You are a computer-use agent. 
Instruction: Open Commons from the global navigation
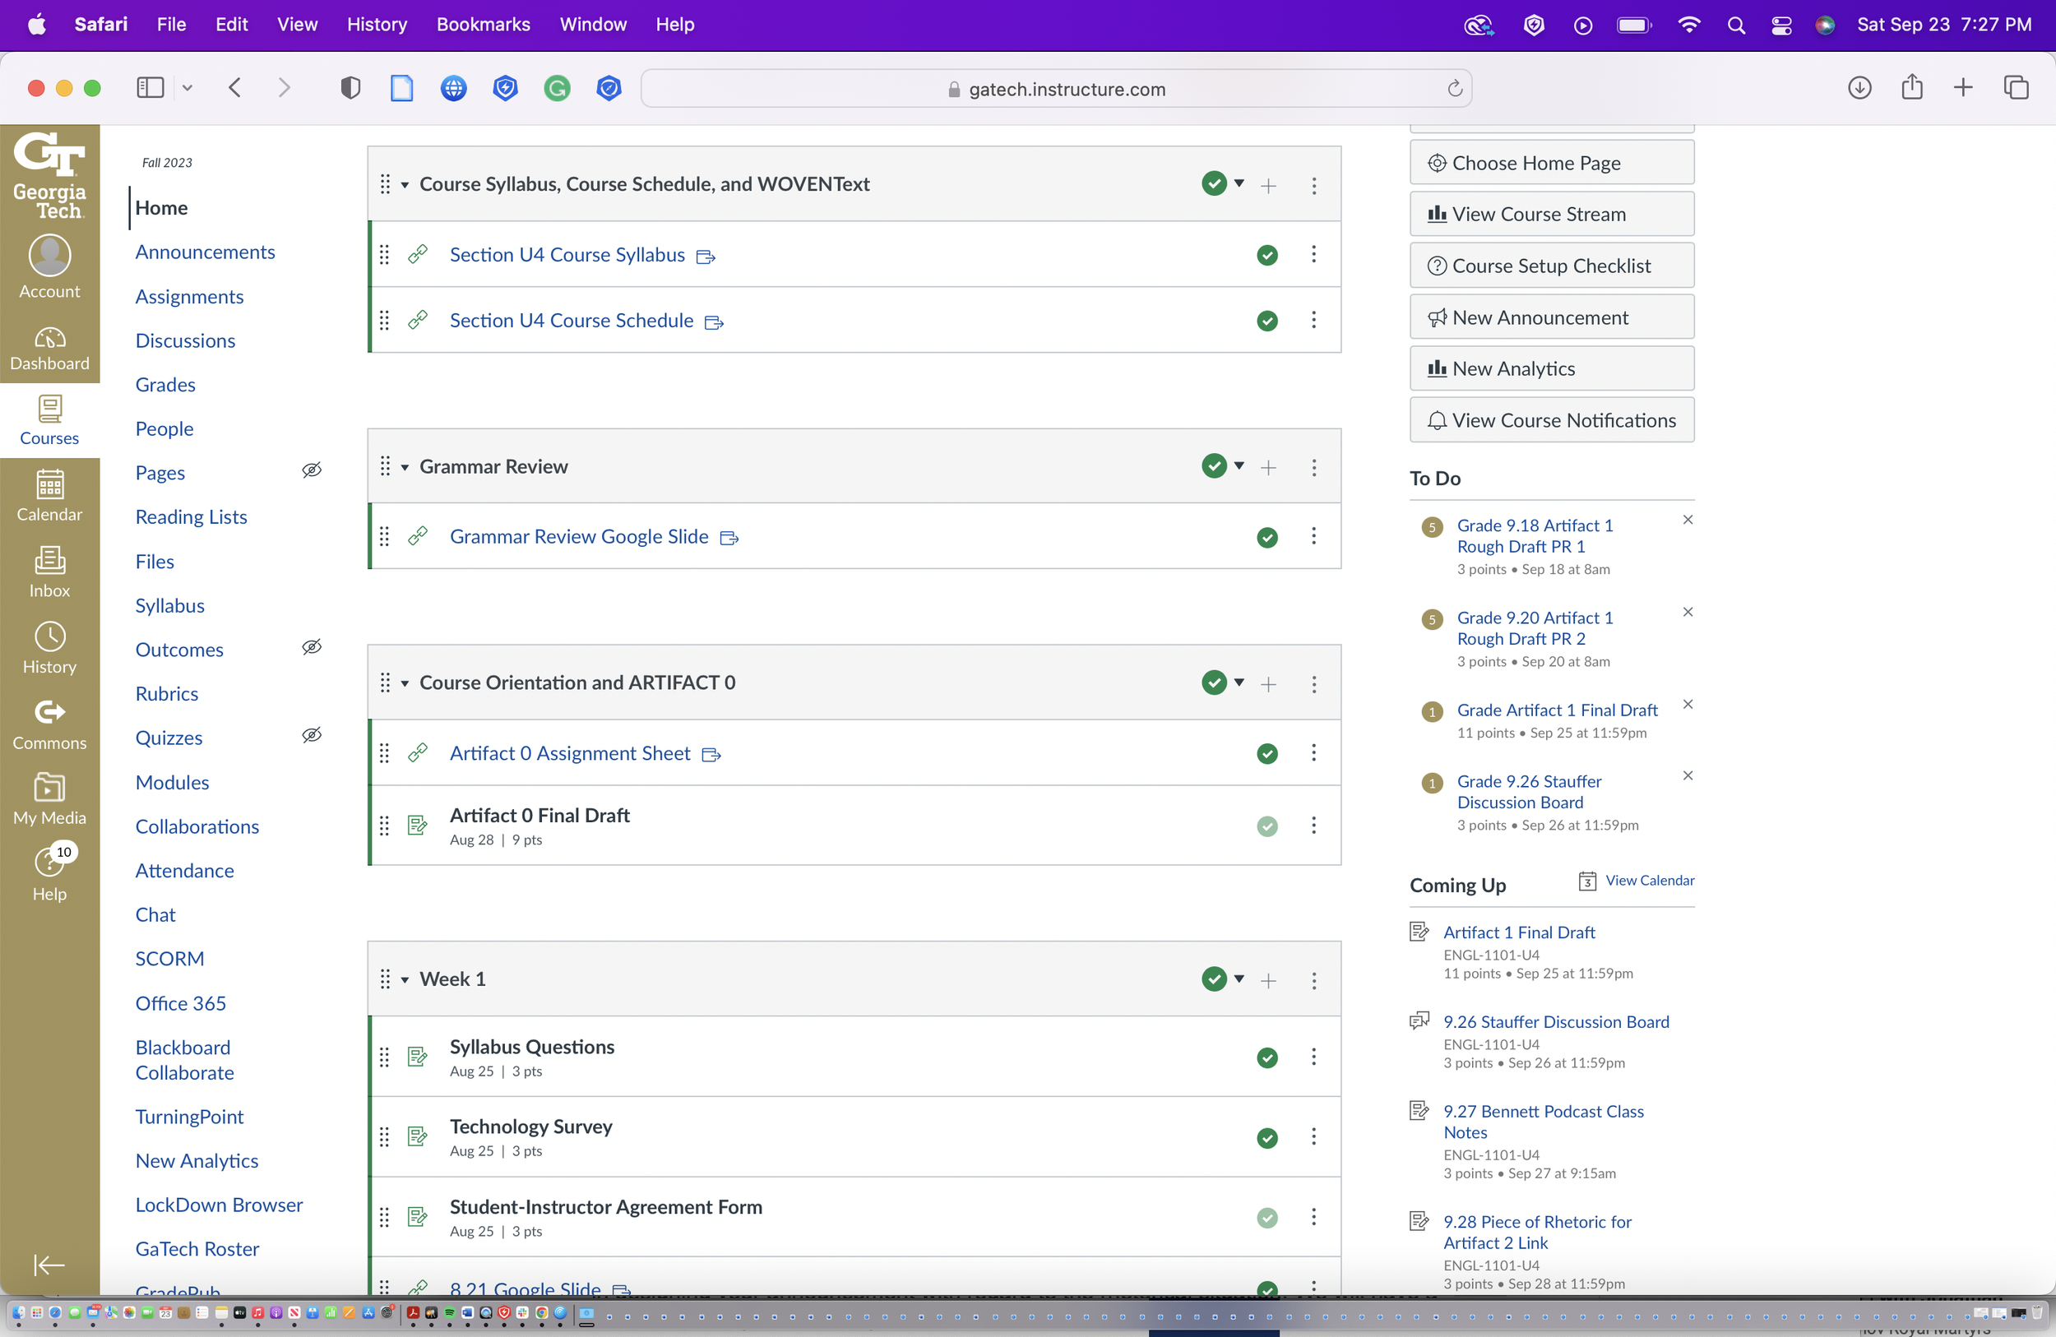(49, 724)
